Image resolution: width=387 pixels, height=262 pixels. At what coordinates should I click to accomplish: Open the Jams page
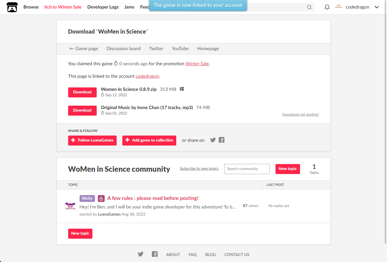129,7
